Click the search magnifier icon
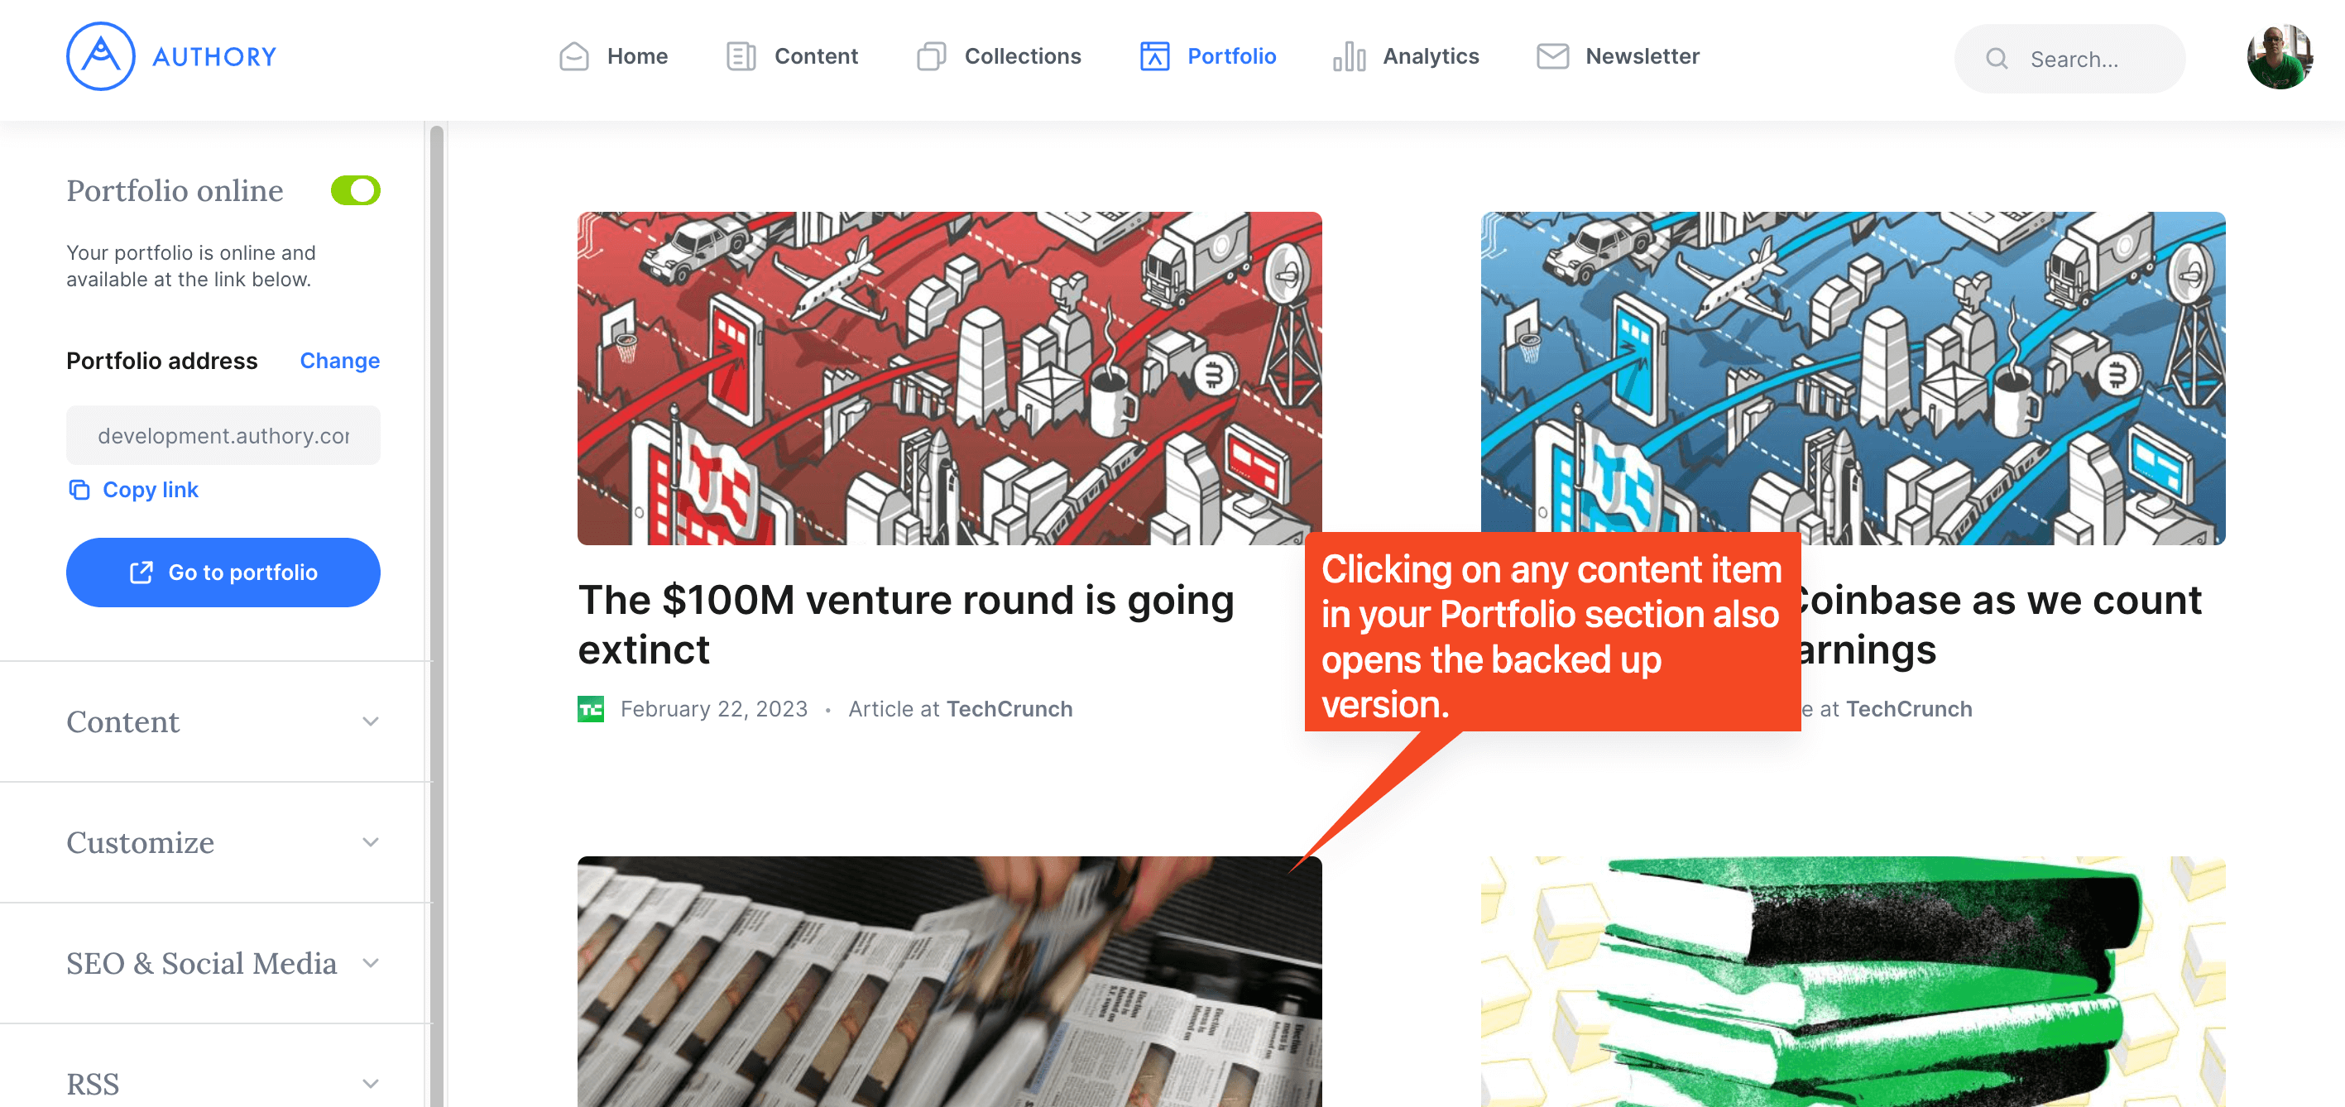The width and height of the screenshot is (2345, 1107). click(x=1997, y=60)
